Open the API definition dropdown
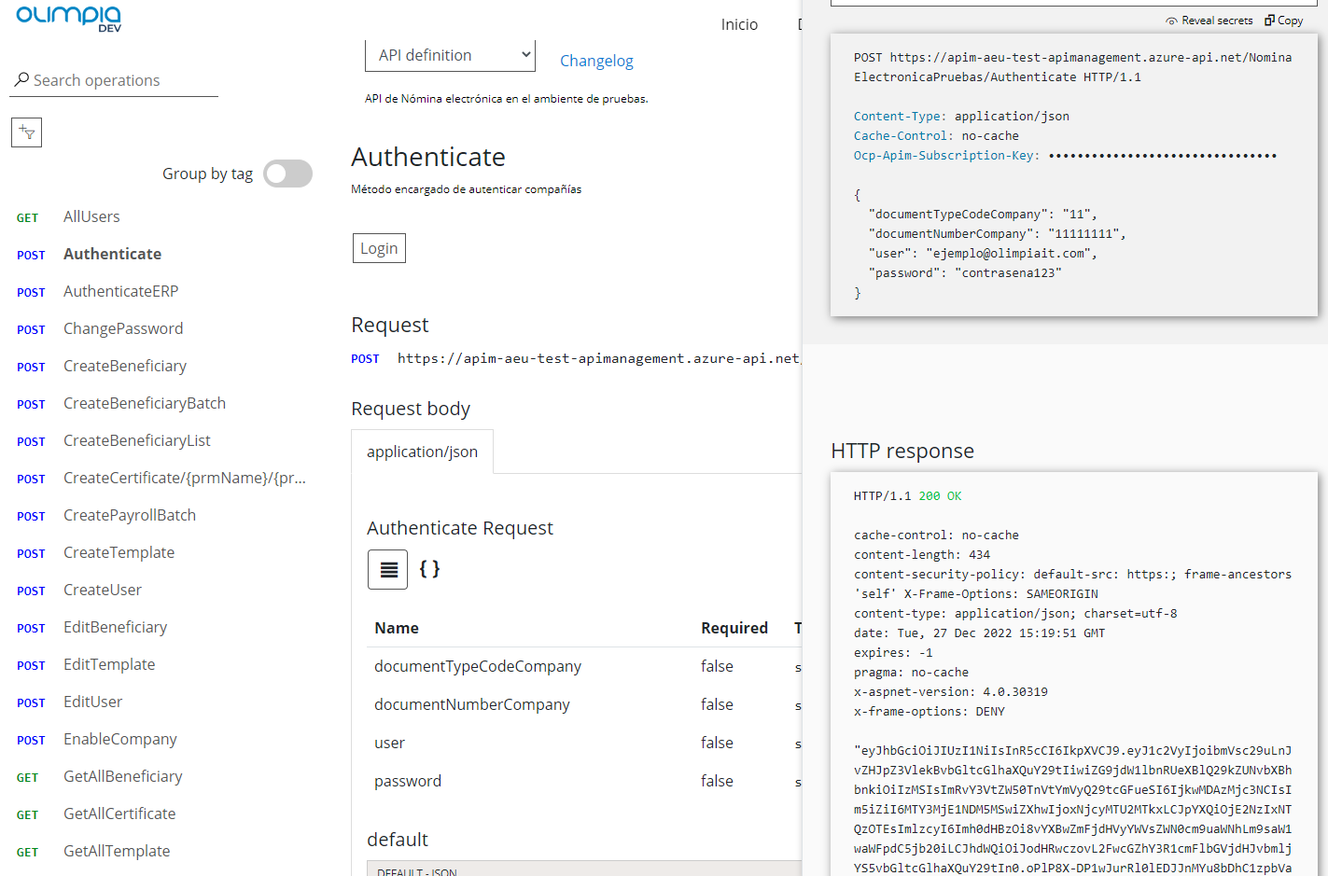Image resolution: width=1328 pixels, height=876 pixels. (x=450, y=55)
